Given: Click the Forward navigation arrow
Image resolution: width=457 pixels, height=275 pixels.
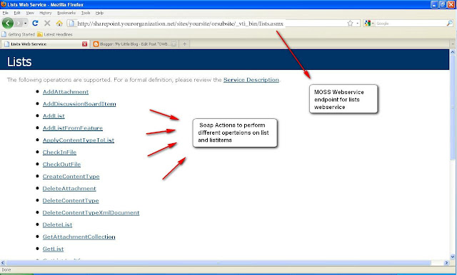Looking at the screenshot, I should pyautogui.click(x=19, y=24).
